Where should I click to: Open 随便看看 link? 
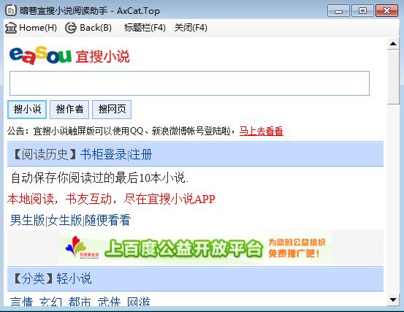(x=107, y=220)
